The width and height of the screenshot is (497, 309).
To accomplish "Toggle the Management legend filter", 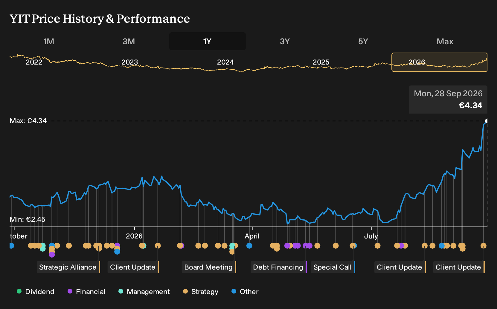I will pyautogui.click(x=144, y=292).
